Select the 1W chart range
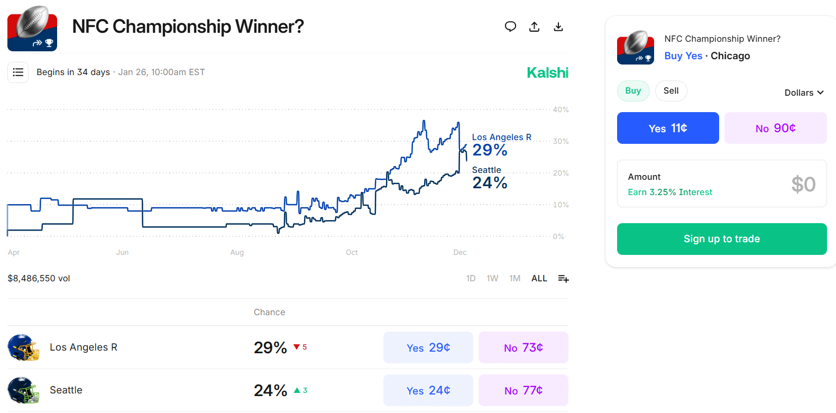This screenshot has width=836, height=413. tap(492, 279)
